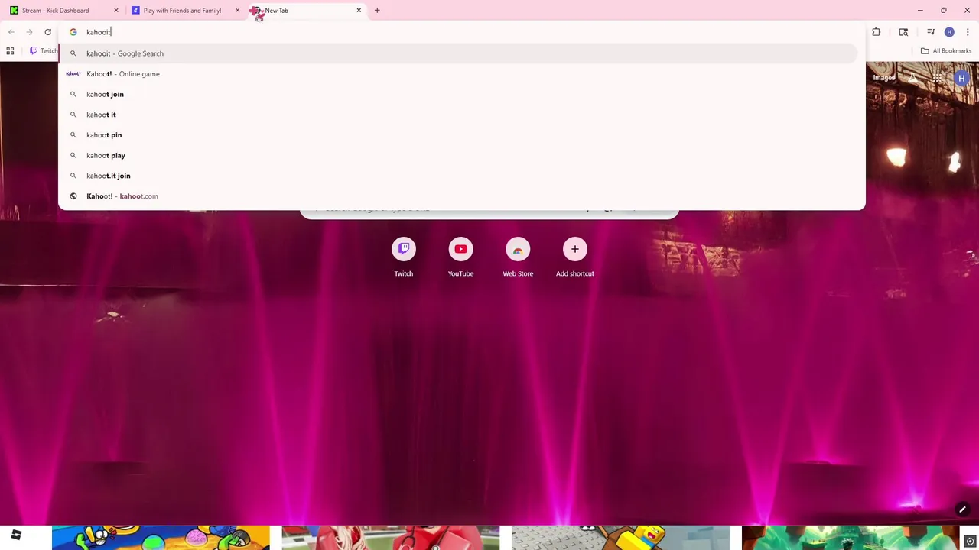
Task: Click the Kahoot! logo beside Online game
Action: [x=73, y=74]
